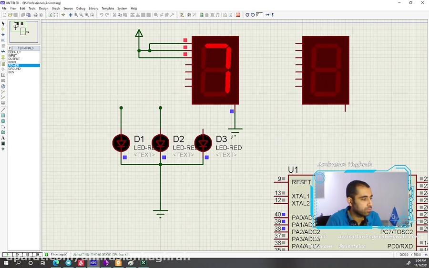Toggle the grid display icon
This screenshot has height=268, width=429.
click(56, 15)
